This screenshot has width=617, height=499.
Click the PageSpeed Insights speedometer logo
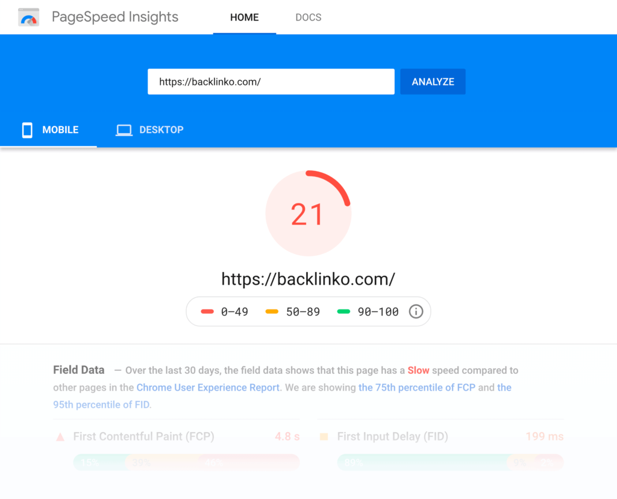pyautogui.click(x=28, y=17)
